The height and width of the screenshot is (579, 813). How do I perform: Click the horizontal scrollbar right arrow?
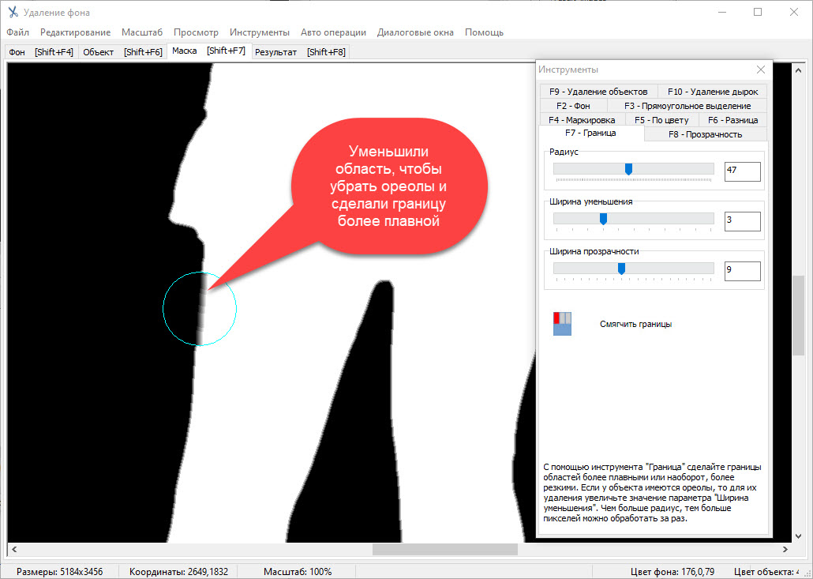pos(785,549)
